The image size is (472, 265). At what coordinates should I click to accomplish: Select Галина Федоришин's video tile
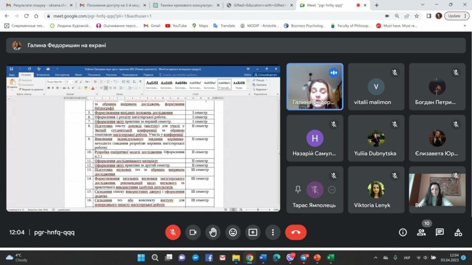[315, 86]
